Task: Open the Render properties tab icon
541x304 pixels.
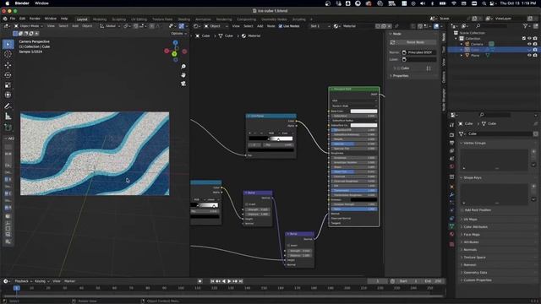Action: [x=451, y=135]
